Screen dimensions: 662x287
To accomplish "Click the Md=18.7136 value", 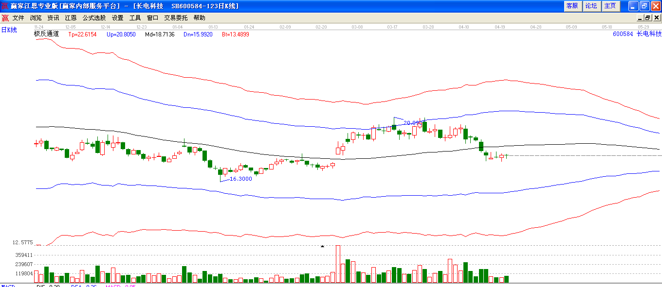I will click(x=160, y=34).
